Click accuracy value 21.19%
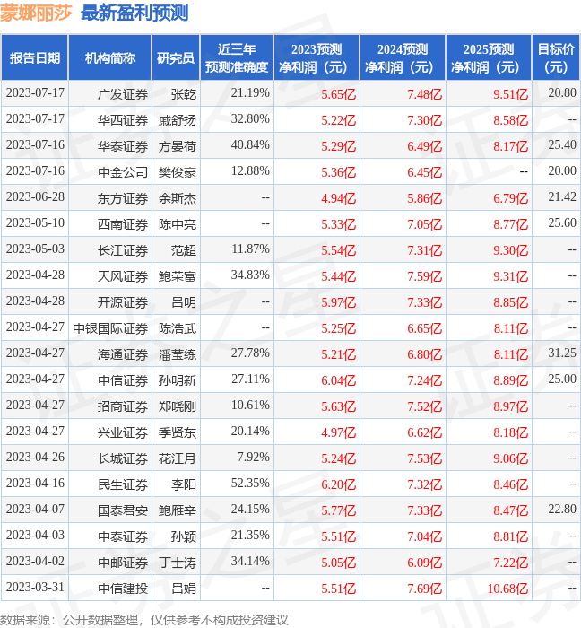 click(x=250, y=93)
